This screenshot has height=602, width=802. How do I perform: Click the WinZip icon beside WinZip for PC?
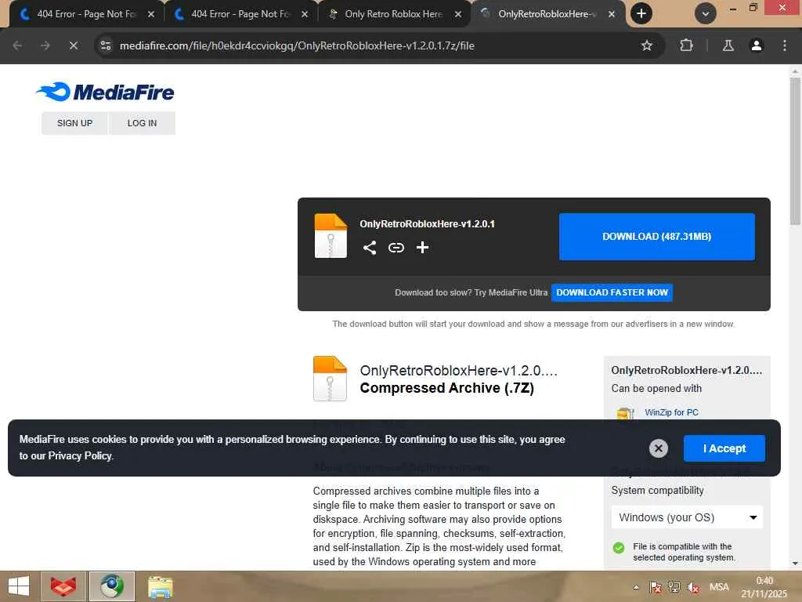click(625, 413)
